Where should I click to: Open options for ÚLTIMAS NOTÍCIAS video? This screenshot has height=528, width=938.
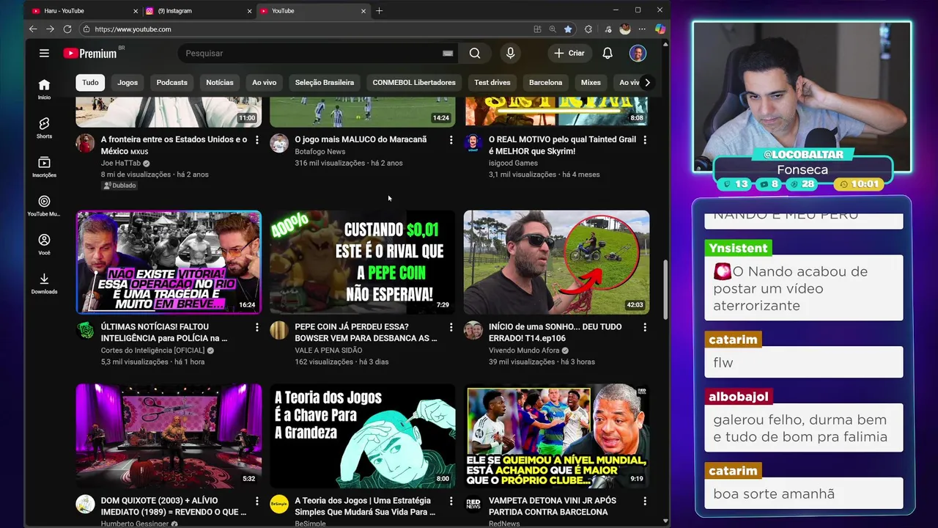(256, 327)
